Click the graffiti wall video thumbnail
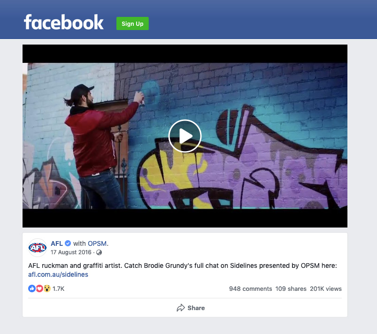The image size is (377, 334). (x=185, y=136)
